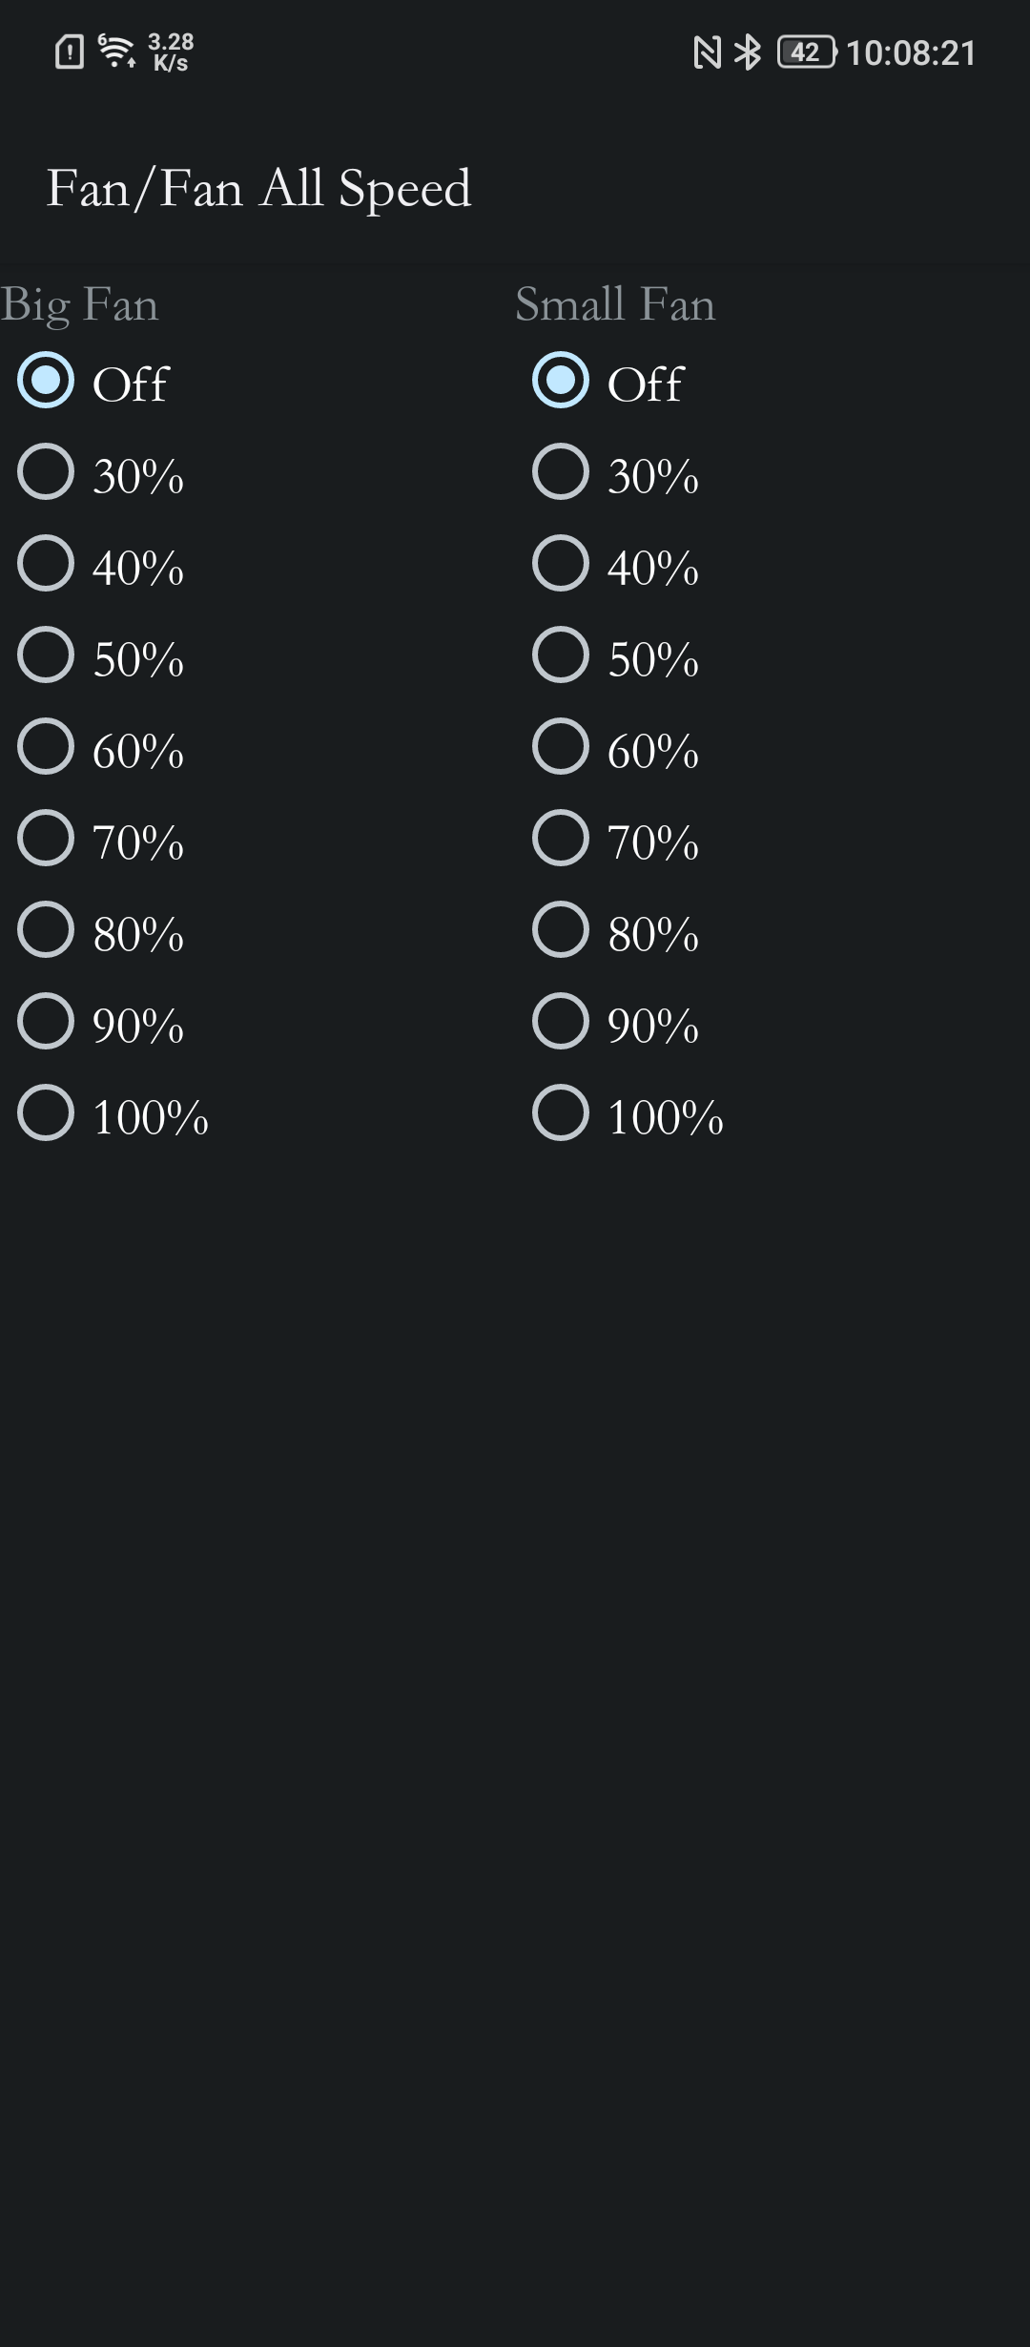
Task: Tap the SIM card alert icon
Action: [70, 52]
